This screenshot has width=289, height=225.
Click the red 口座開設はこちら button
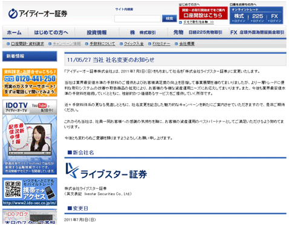[x=203, y=13]
